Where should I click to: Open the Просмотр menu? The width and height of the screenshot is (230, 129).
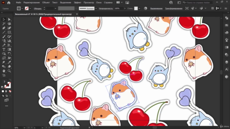pyautogui.click(x=89, y=3)
